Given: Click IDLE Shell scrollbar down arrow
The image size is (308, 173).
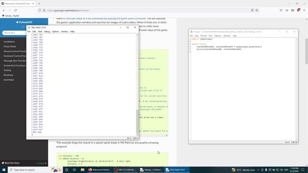Looking at the screenshot, I should click(137, 135).
